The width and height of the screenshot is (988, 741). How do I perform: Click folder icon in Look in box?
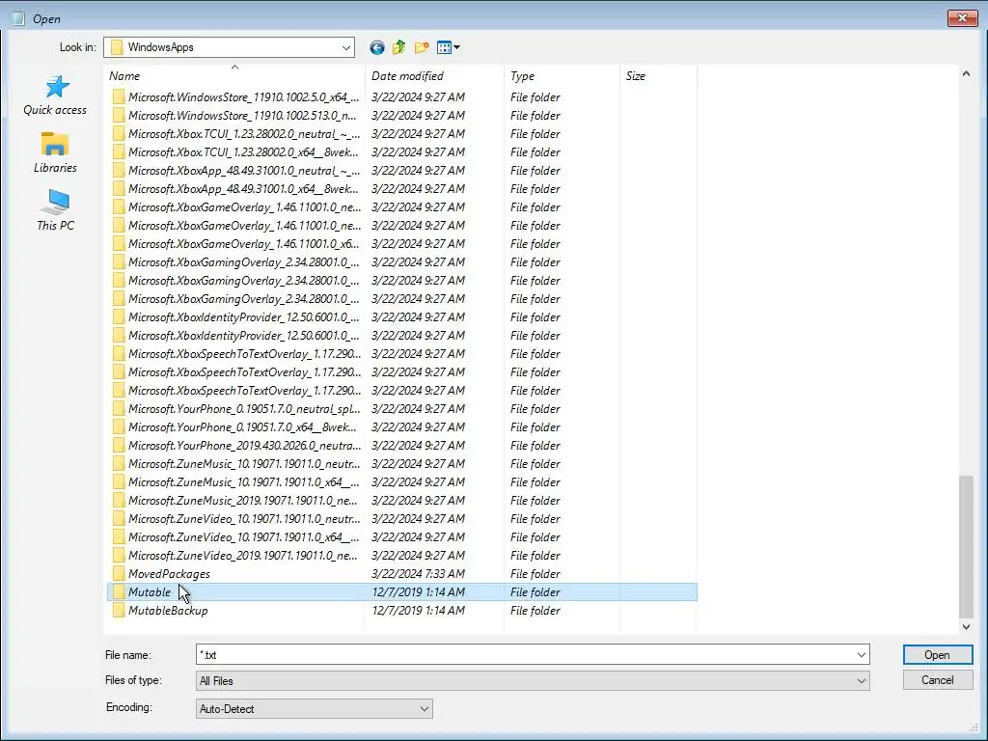(117, 47)
